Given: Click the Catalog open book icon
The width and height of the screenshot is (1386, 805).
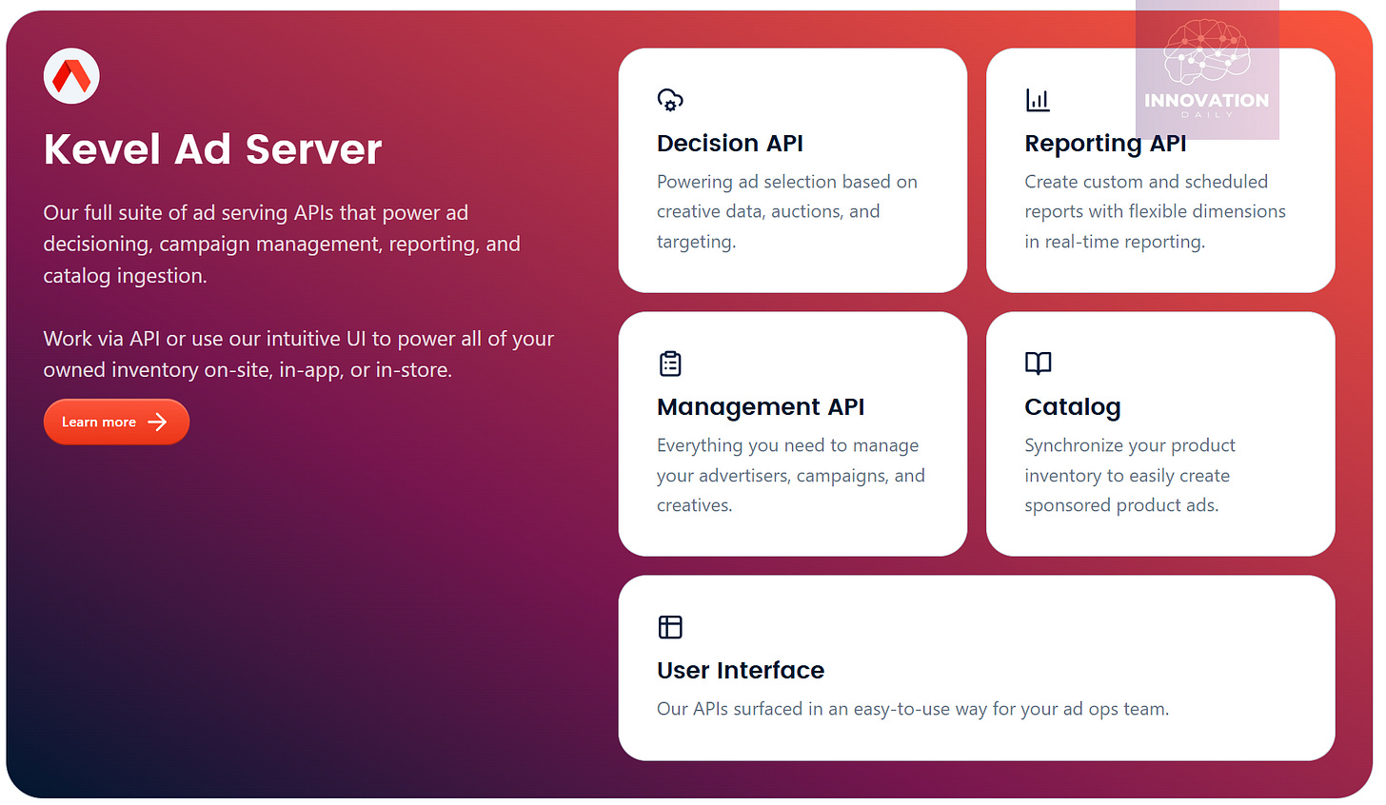Looking at the screenshot, I should pos(1038,363).
